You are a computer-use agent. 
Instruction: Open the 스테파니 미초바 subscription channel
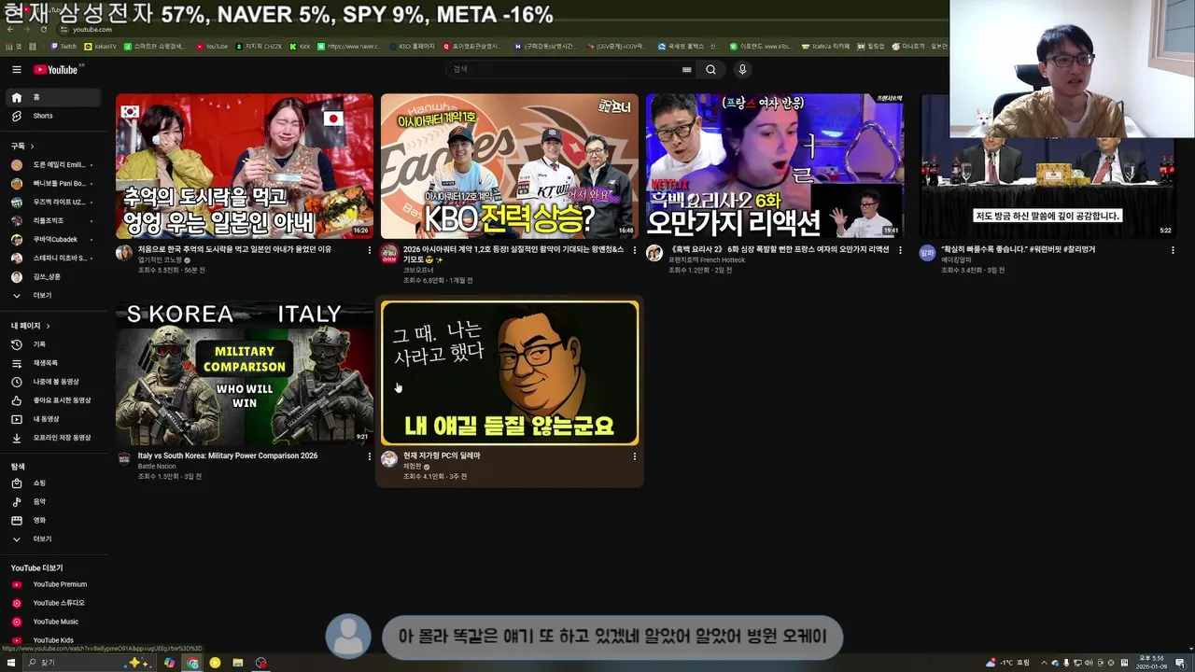(54, 258)
